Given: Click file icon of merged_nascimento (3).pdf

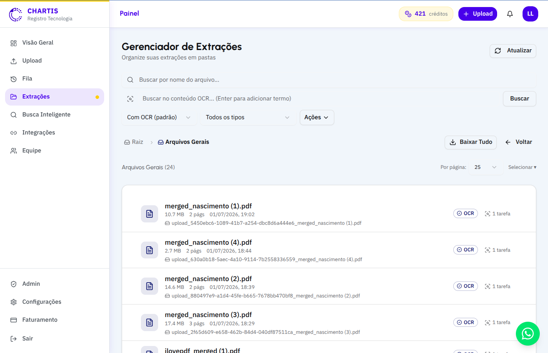Looking at the screenshot, I should [x=150, y=323].
